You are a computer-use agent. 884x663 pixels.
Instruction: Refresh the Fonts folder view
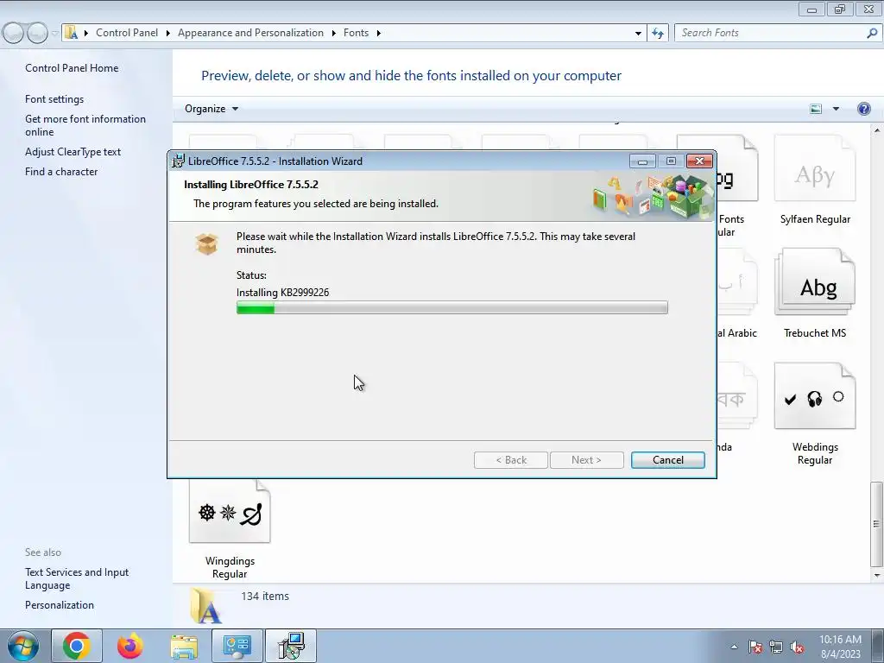pos(658,33)
